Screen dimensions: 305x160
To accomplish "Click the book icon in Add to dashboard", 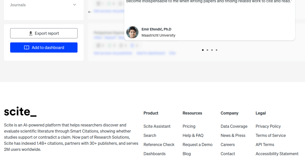I will pyautogui.click(x=26, y=47).
